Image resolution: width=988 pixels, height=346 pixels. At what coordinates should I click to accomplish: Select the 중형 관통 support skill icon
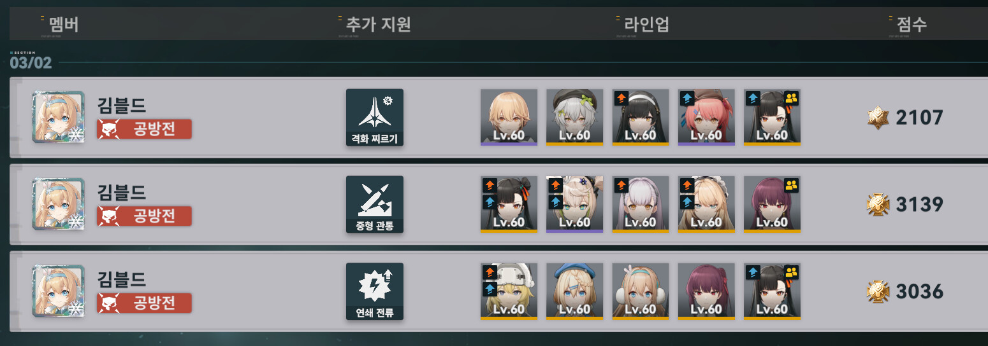click(x=375, y=204)
